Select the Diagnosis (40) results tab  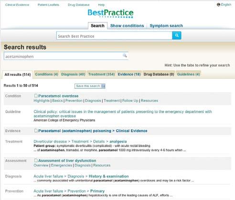click(73, 74)
